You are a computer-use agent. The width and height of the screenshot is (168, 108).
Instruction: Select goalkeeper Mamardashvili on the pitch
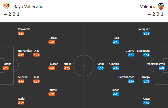(156, 64)
